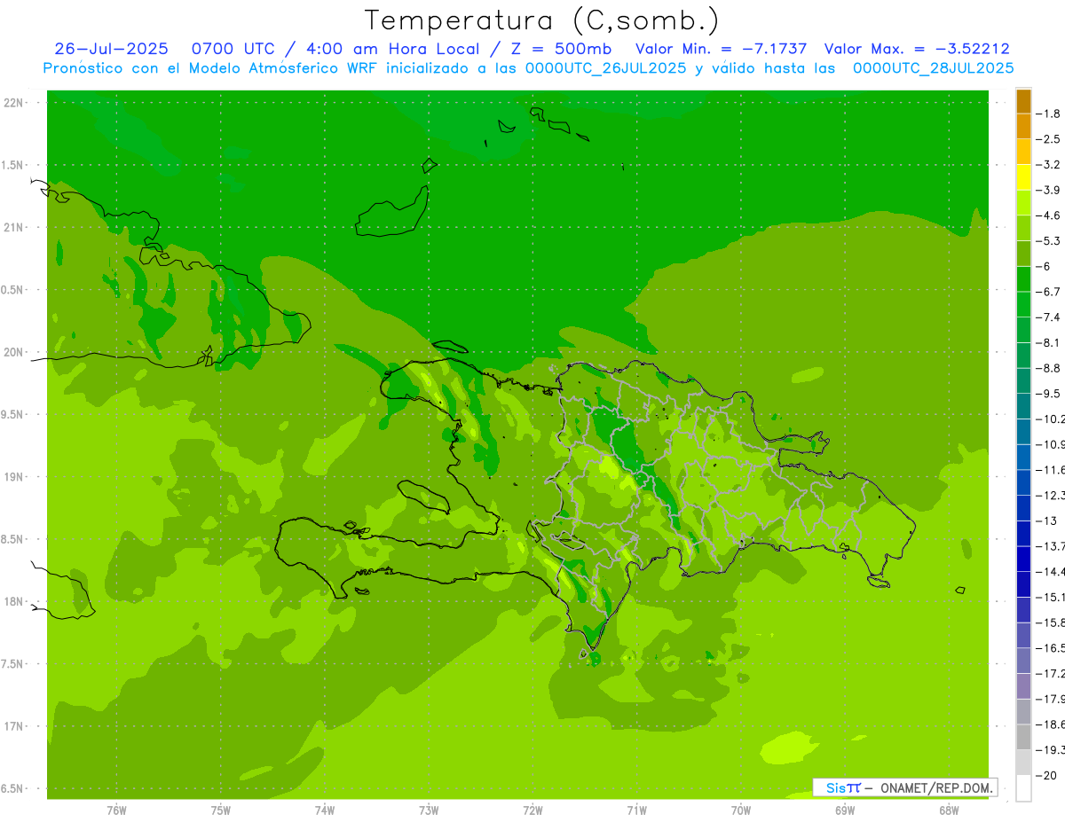The image size is (1065, 822).
Task: Click the '-9.5' colorbar value
Action: coord(1049,394)
